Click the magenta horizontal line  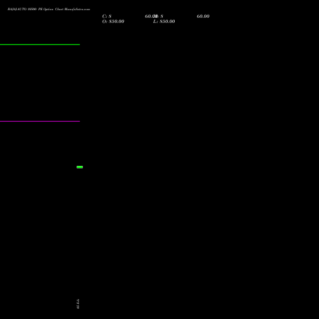click(40, 121)
